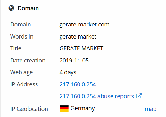Select the gerate-market.com domain value
Screen dimensions: 166x117
pyautogui.click(x=84, y=25)
